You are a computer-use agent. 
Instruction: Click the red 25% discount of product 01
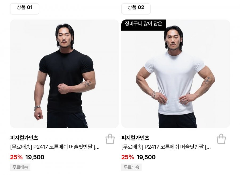point(16,157)
